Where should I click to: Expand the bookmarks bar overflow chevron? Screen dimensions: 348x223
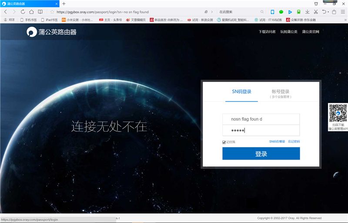(345, 20)
